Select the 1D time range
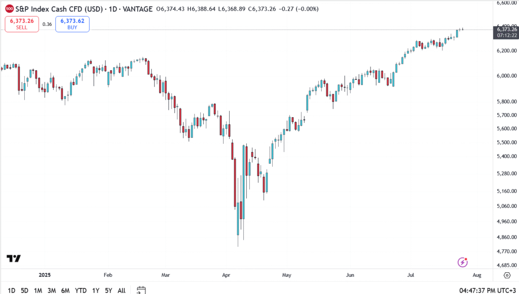The image size is (519, 294). (12, 290)
